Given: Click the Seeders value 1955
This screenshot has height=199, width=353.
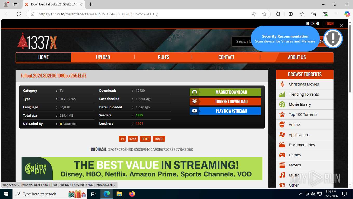Looking at the screenshot, I should coord(139,115).
